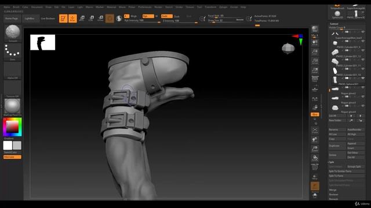Expand the Merge section
The height and width of the screenshot is (208, 371).
click(333, 190)
